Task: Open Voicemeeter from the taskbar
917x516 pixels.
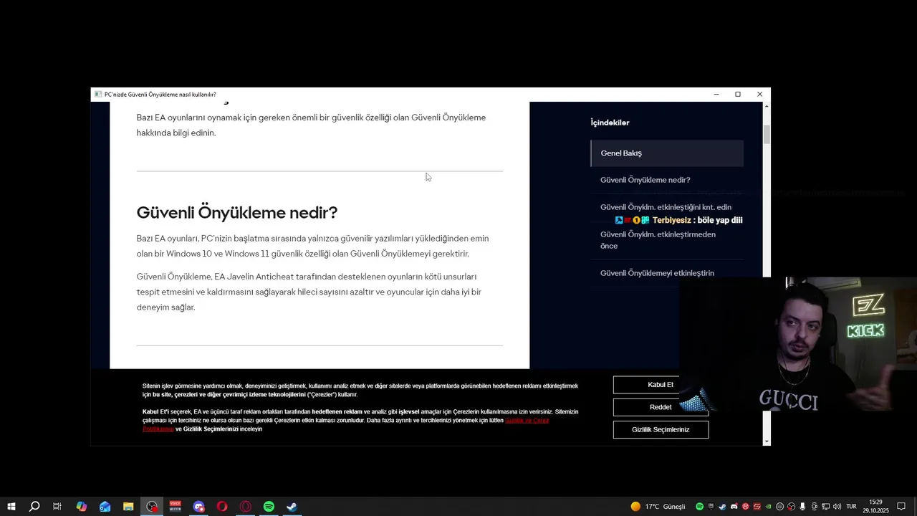Action: 176,507
